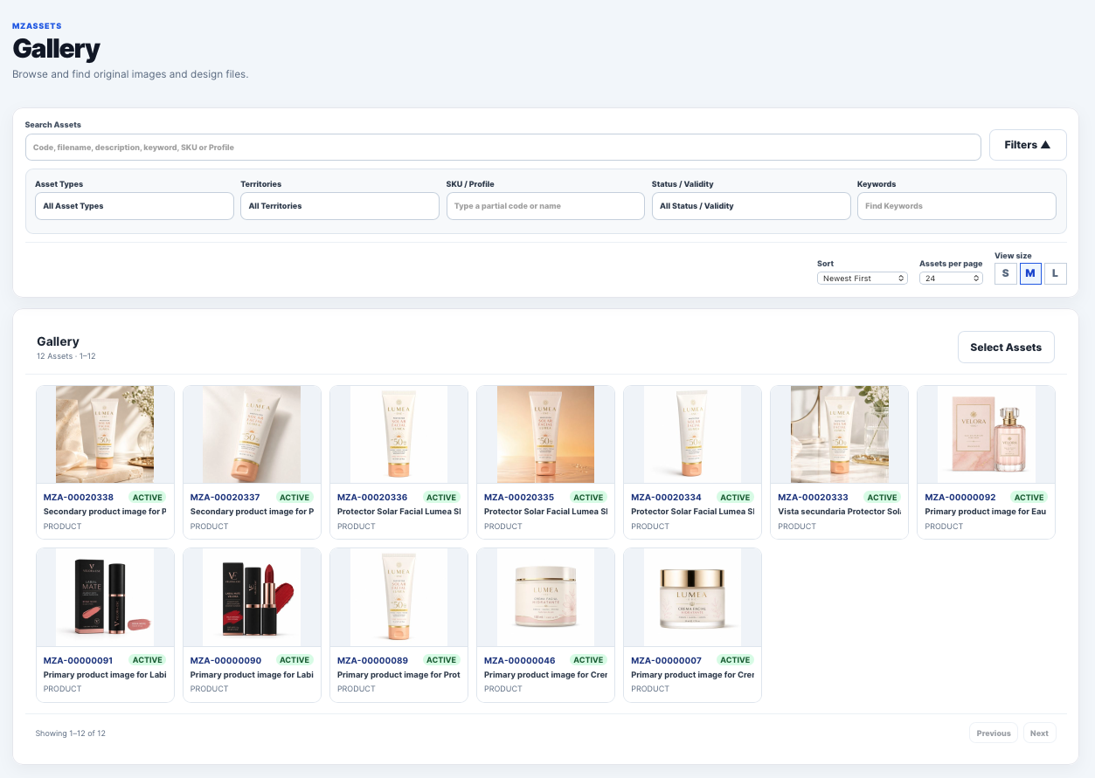Switch to small view size S
Viewport: 1095px width, 778px height.
point(1005,273)
